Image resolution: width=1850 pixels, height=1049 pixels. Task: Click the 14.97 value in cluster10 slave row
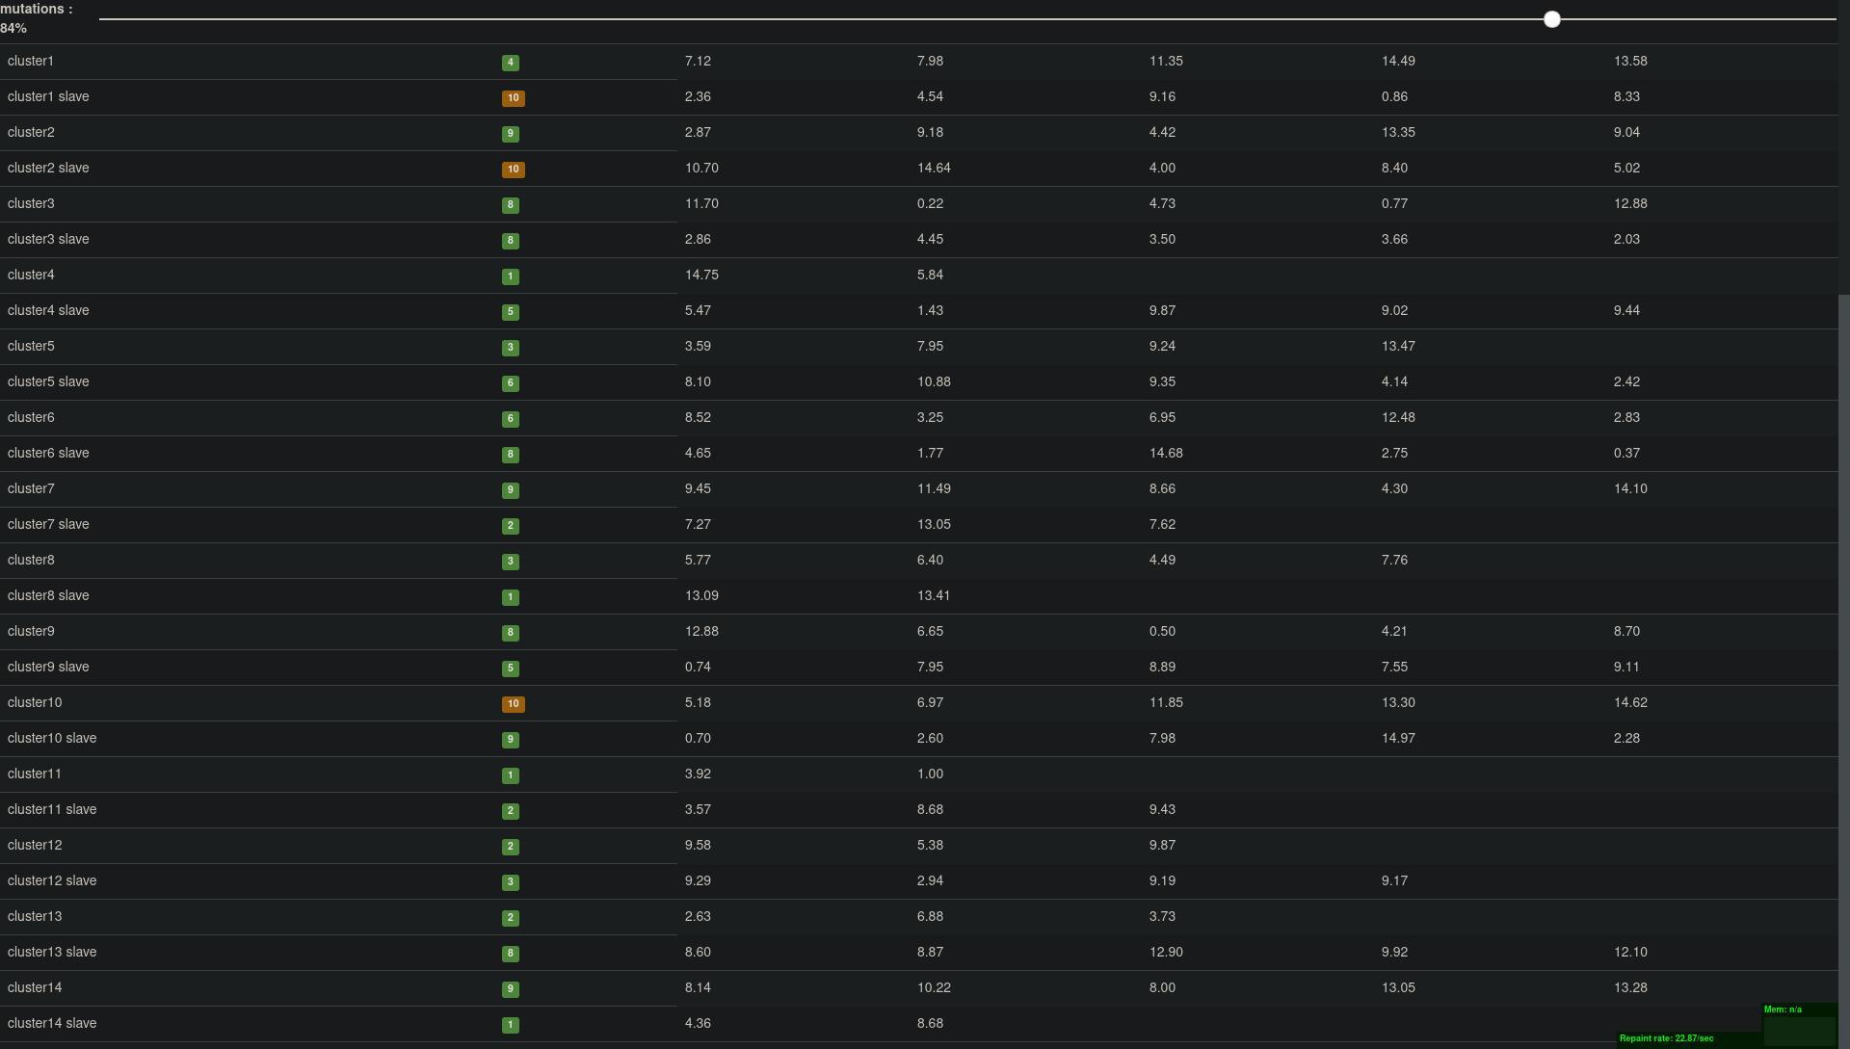[x=1398, y=738]
